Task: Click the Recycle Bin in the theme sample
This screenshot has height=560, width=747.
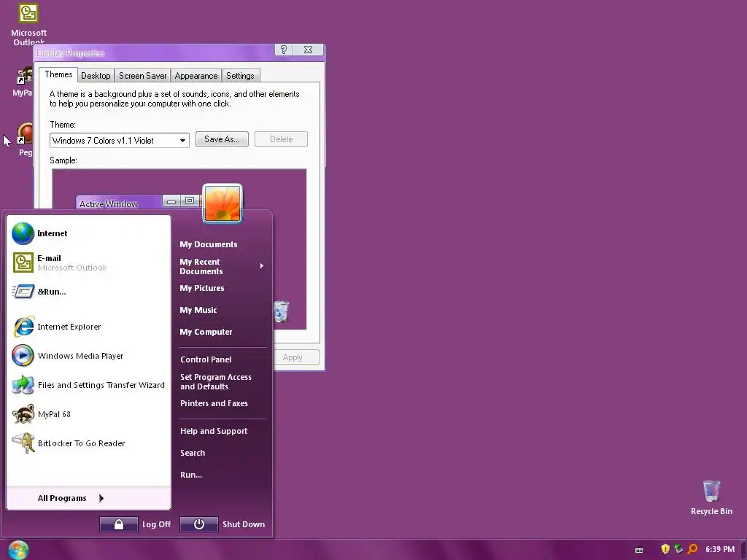Action: point(281,311)
